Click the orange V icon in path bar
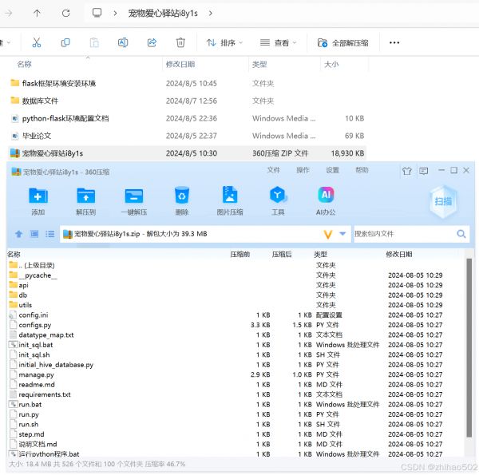This screenshot has height=475, width=479. pyautogui.click(x=328, y=234)
